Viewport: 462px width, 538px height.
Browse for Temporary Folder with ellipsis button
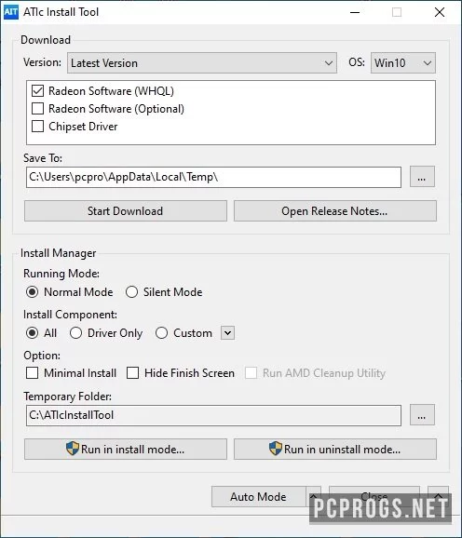coord(422,415)
